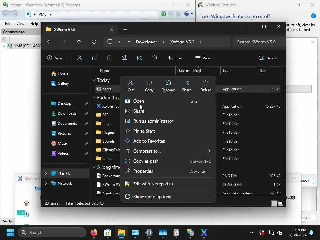Viewport: 320px width, 240px height.
Task: Collapse the A long time ago group
Action: (94, 167)
